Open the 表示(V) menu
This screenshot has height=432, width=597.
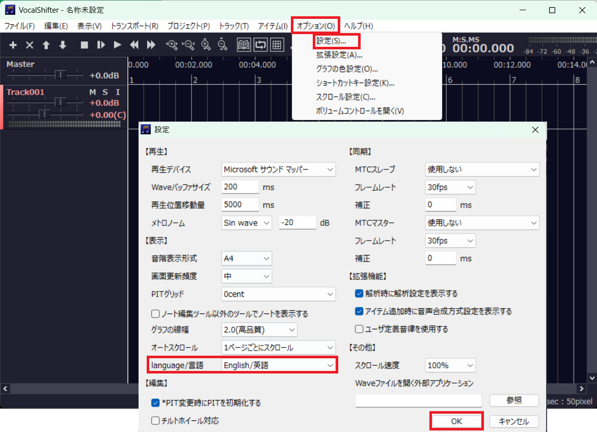[90, 26]
